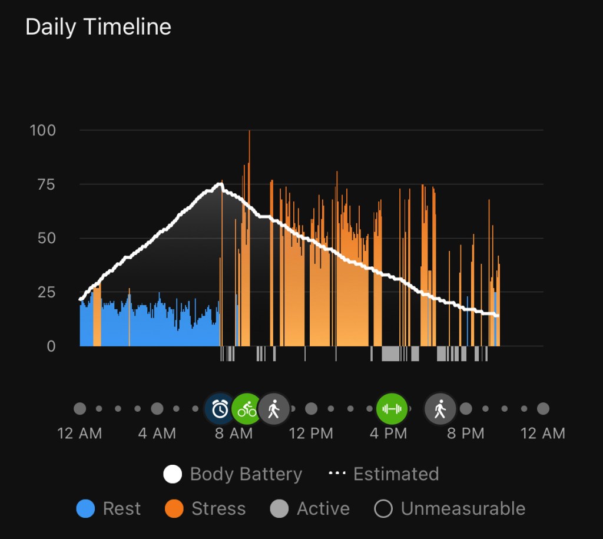Select the blue Rest legend dot
The image size is (603, 539).
point(85,509)
